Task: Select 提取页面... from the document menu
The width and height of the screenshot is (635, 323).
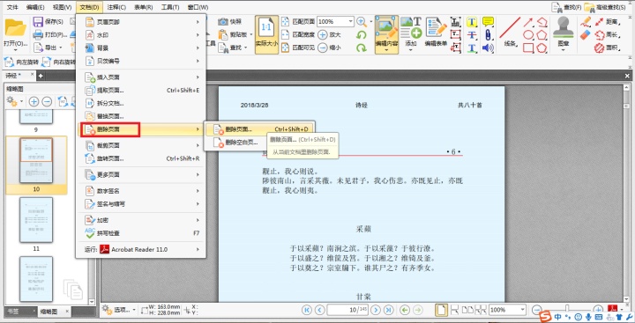Action: point(141,90)
